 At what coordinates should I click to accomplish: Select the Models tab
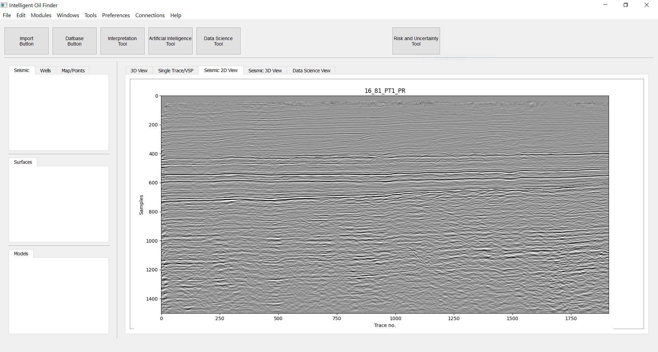coord(21,254)
